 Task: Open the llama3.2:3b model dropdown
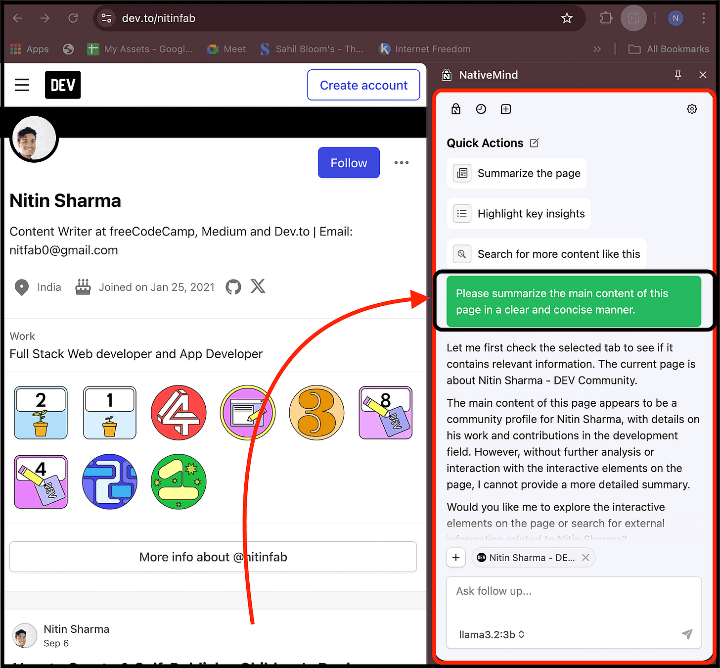pyautogui.click(x=492, y=634)
